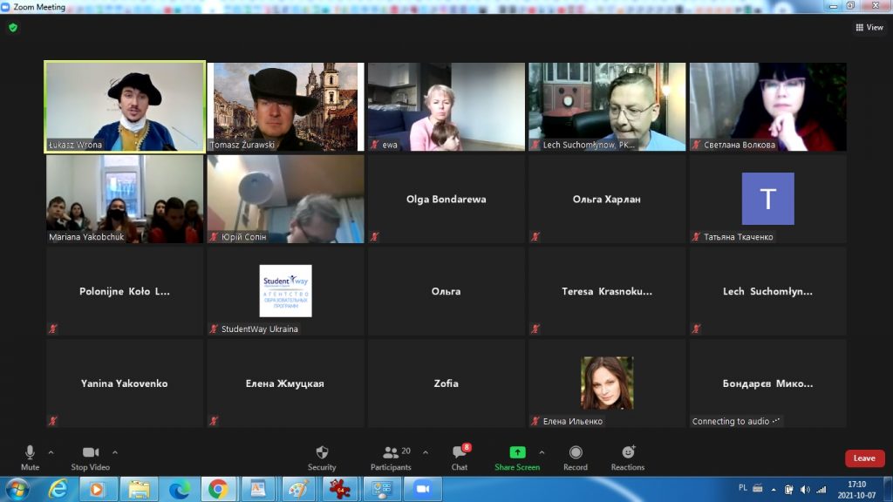This screenshot has height=502, width=893.
Task: Click the PL language indicator in tray
Action: click(x=742, y=489)
